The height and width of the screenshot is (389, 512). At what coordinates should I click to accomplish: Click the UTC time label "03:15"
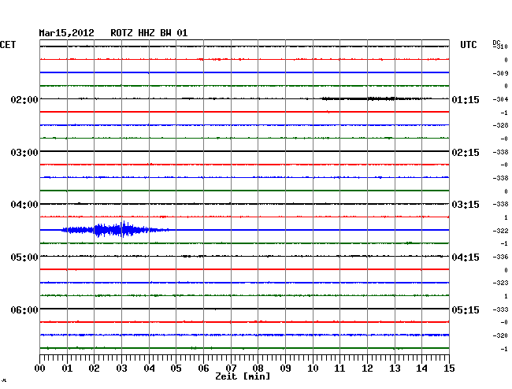pos(466,205)
